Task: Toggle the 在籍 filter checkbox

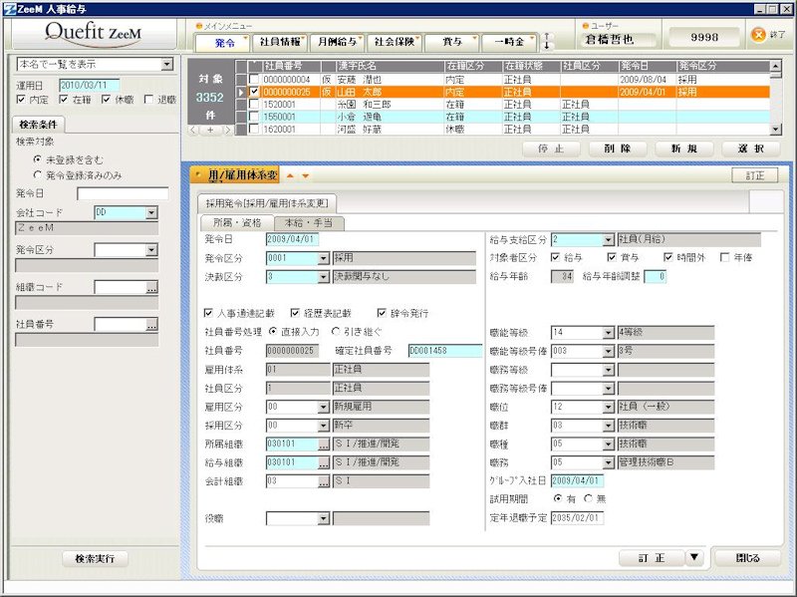Action: [x=64, y=99]
